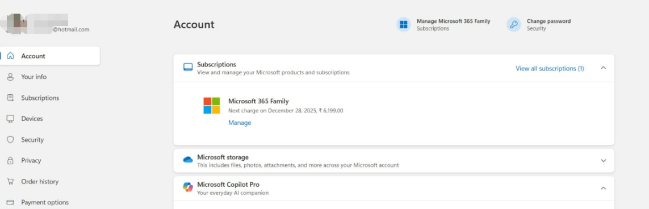Click the Manage link under Microsoft 365 Family
Screen dimensions: 649x209
(240, 123)
